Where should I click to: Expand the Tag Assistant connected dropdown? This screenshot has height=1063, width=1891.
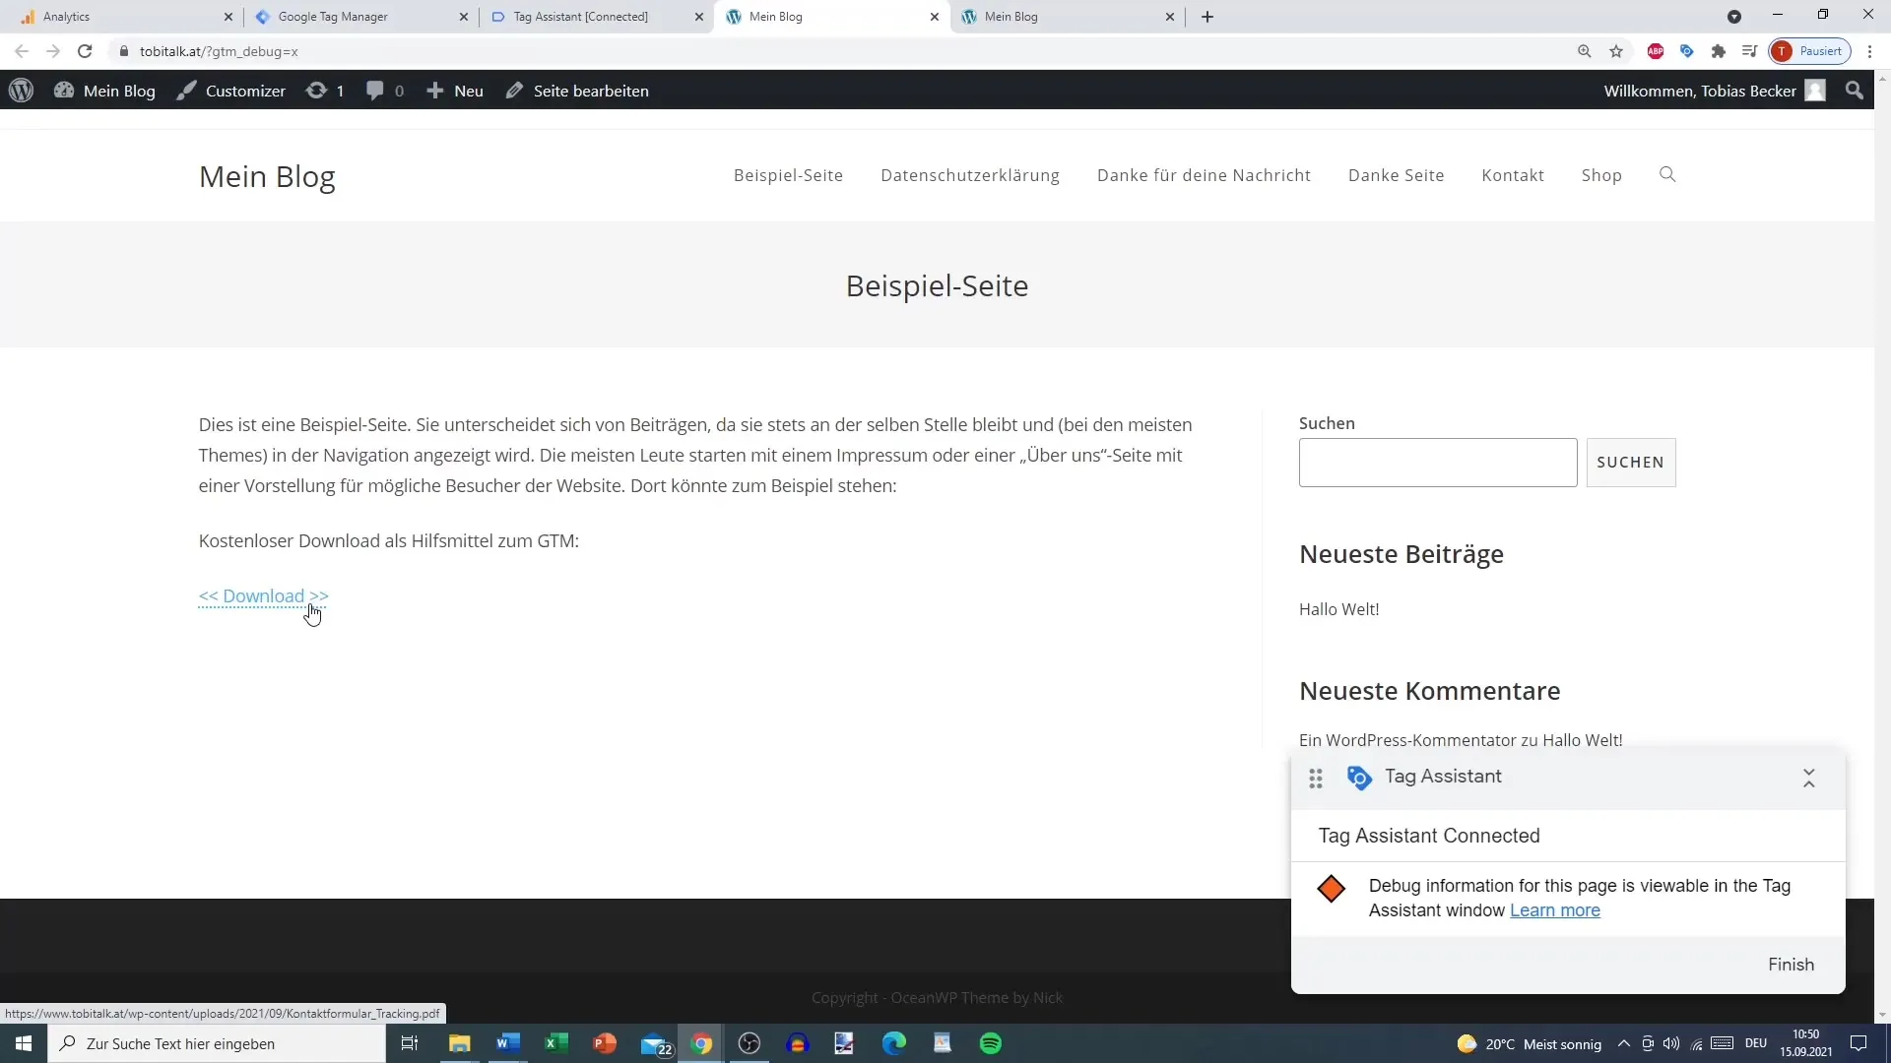pyautogui.click(x=1808, y=778)
